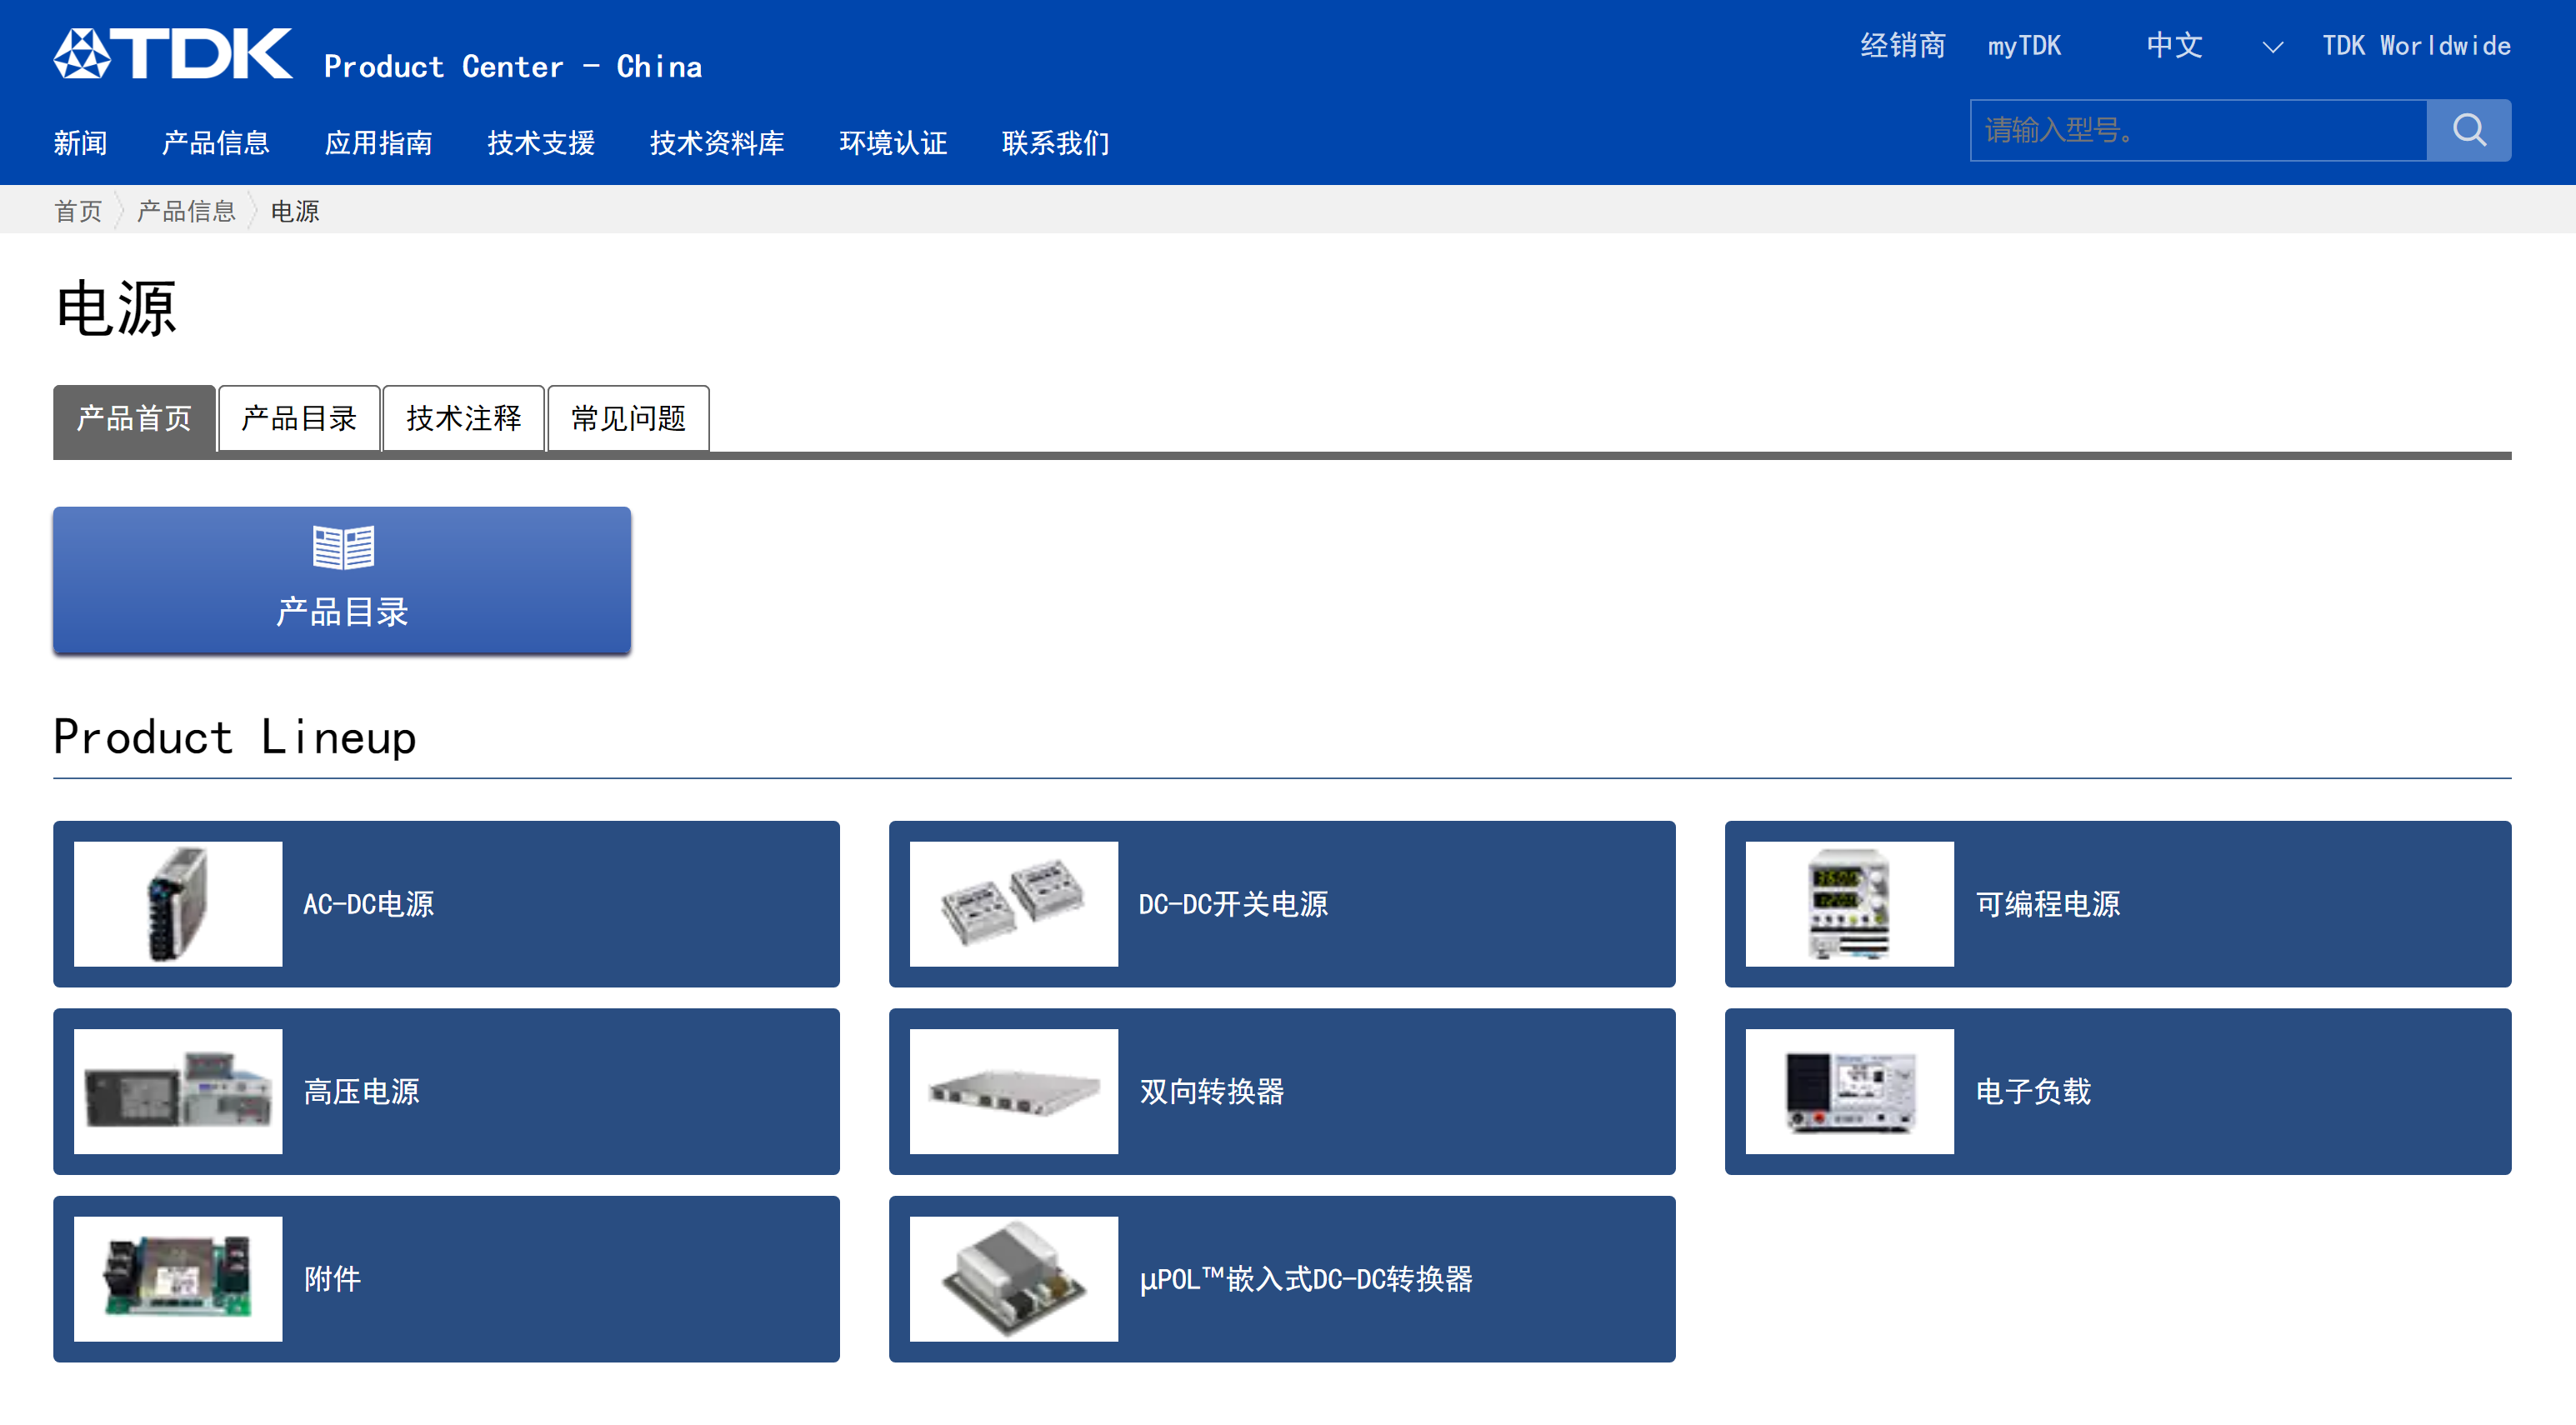
Task: Click the 可编程电源 label
Action: tap(2048, 904)
